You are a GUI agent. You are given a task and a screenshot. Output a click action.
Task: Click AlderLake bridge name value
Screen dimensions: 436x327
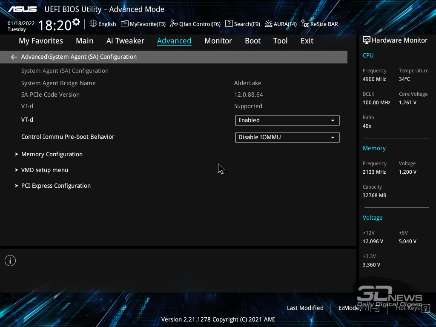[247, 83]
